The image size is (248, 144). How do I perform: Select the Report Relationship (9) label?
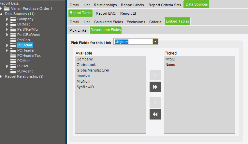click(x=24, y=76)
